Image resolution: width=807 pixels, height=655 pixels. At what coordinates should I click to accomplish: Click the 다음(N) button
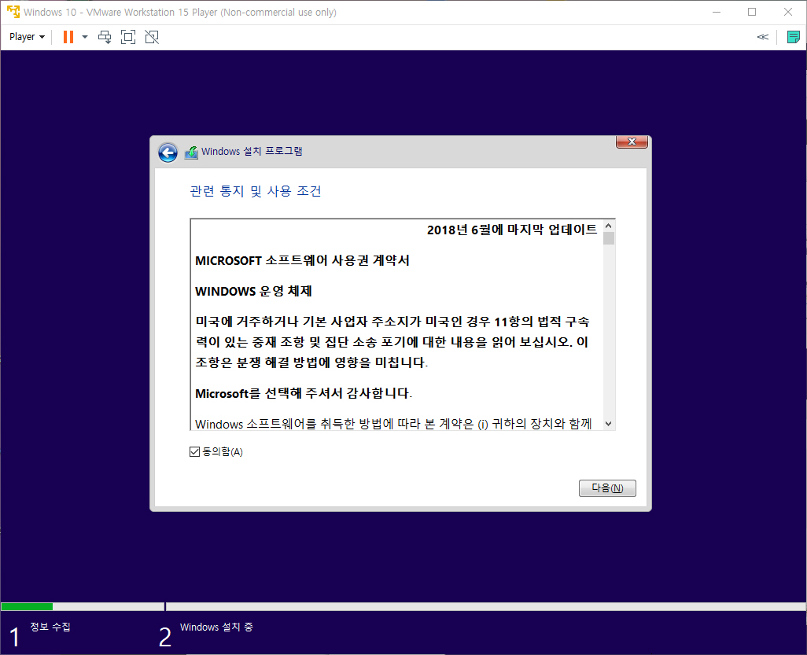[x=607, y=488]
